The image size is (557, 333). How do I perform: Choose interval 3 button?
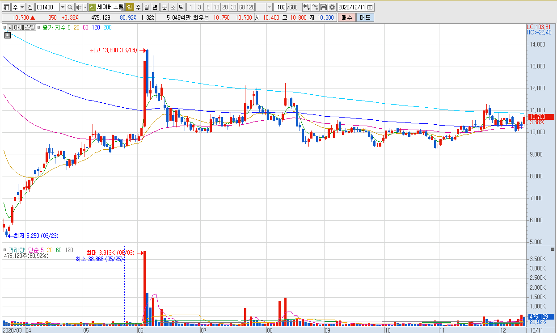199,7
